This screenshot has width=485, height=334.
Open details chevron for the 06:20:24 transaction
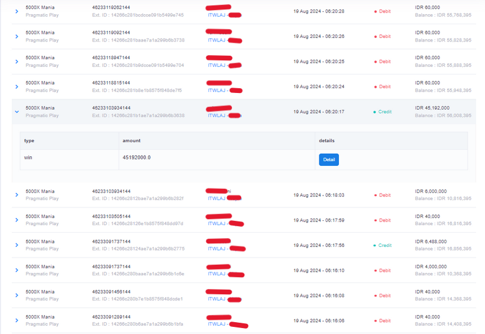pos(17,87)
